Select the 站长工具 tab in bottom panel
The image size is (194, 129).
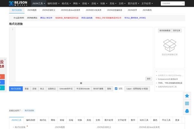click(x=144, y=120)
